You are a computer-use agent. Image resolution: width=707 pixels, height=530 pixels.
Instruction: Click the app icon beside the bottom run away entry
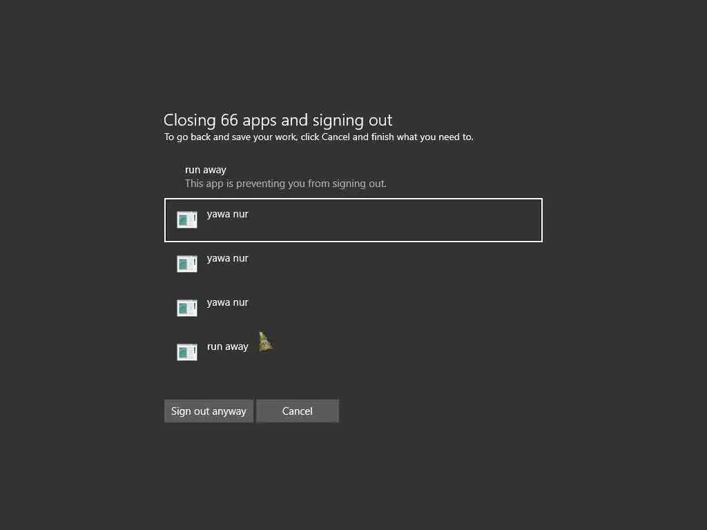[x=187, y=352]
